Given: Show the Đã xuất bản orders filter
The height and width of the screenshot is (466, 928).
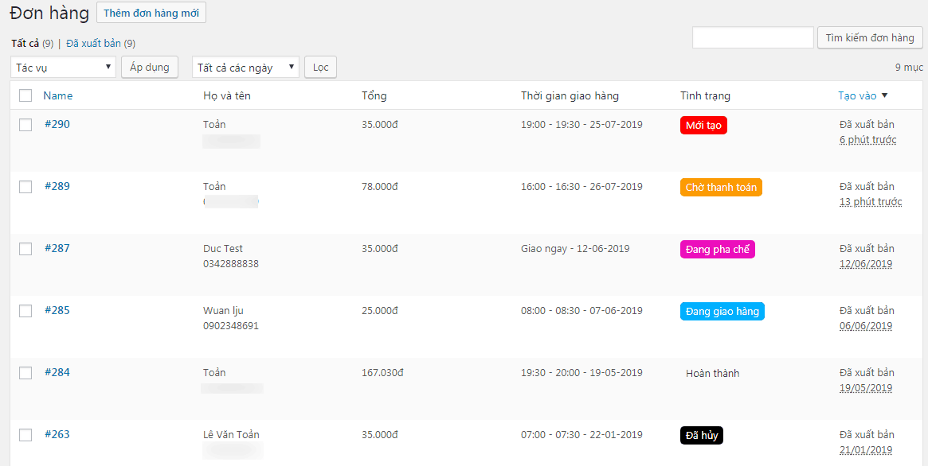Looking at the screenshot, I should tap(93, 43).
